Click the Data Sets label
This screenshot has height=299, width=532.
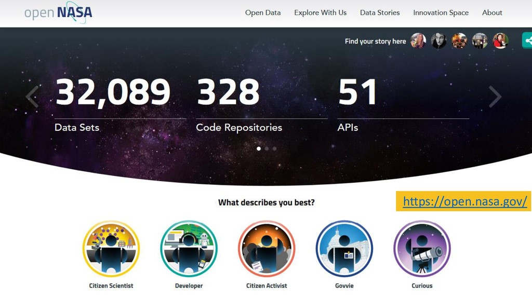77,128
